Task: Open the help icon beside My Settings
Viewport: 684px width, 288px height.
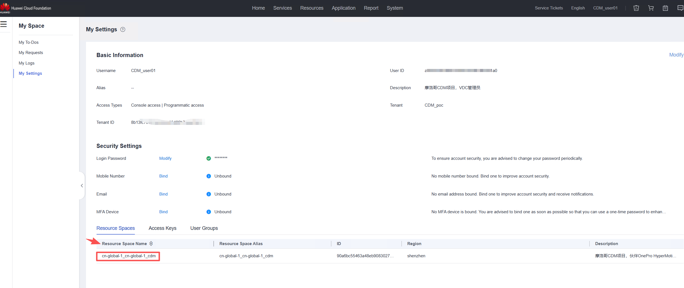Action: point(123,29)
